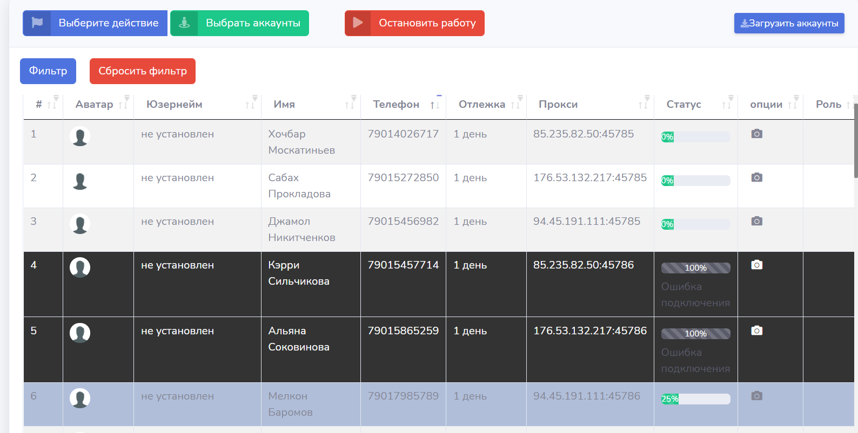Viewport: 858px width, 433px height.
Task: Sort by Имя column header
Action: coord(284,105)
